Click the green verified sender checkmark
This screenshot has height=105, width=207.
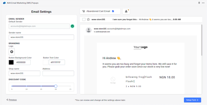click(x=72, y=26)
